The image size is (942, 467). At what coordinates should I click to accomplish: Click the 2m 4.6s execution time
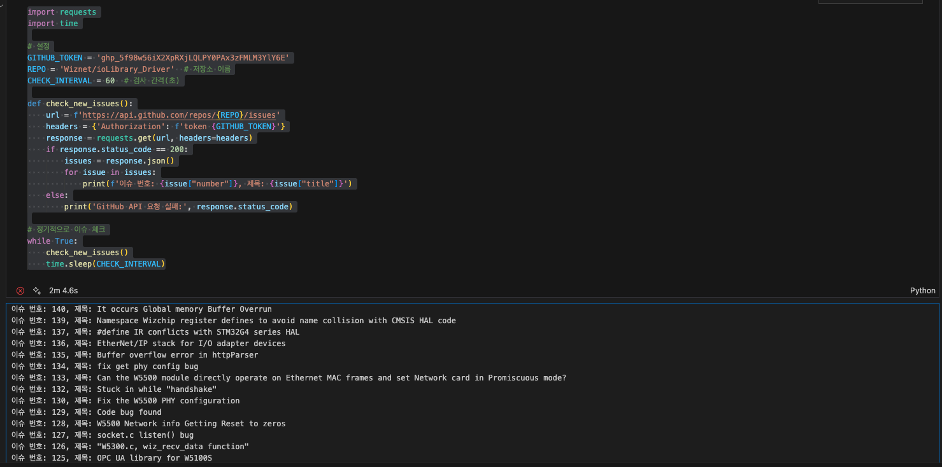pyautogui.click(x=64, y=290)
